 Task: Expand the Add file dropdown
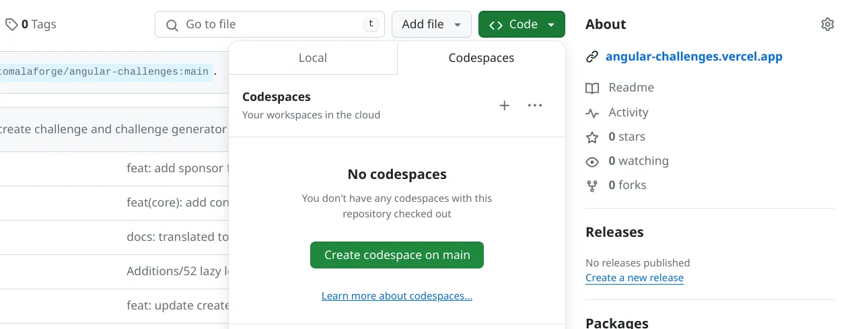tap(431, 24)
